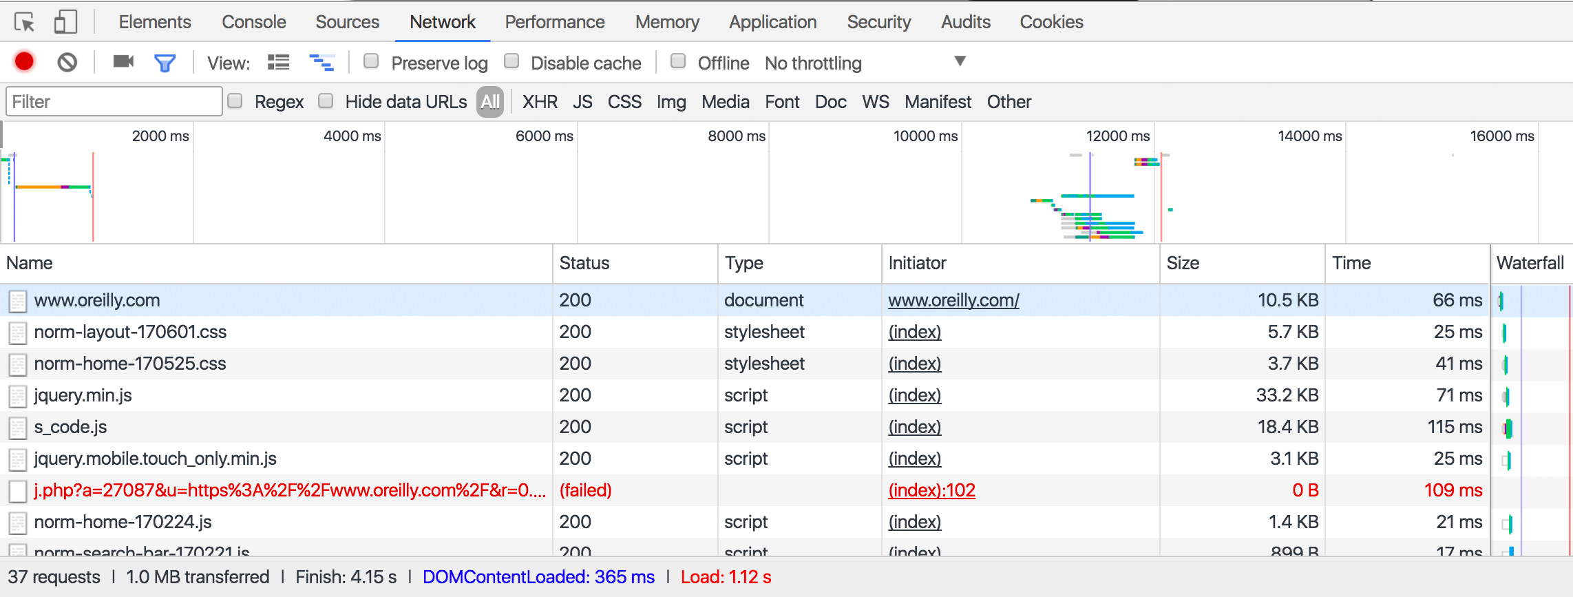Stop recording with the red record button
Viewport: 1573px width, 597px height.
(x=24, y=62)
